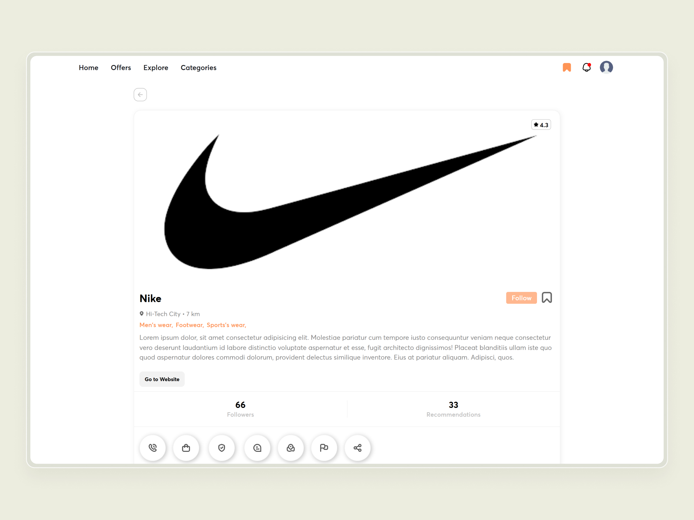Open saved bookmarks from the top bar

566,67
